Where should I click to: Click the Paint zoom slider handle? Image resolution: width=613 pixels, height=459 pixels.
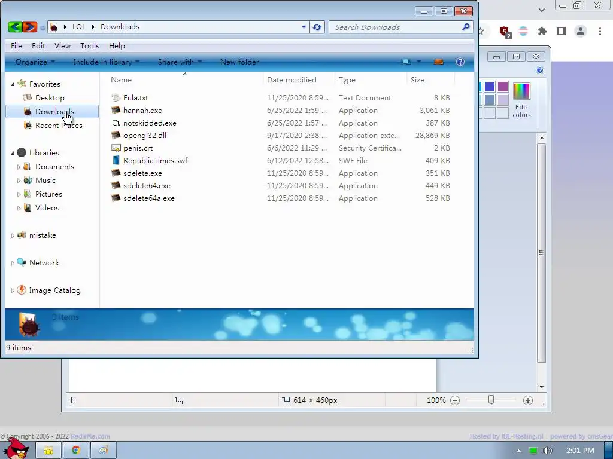pyautogui.click(x=491, y=400)
